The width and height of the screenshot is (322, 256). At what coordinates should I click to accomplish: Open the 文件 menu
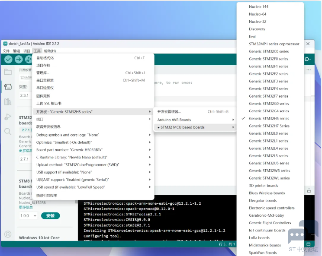click(x=6, y=51)
